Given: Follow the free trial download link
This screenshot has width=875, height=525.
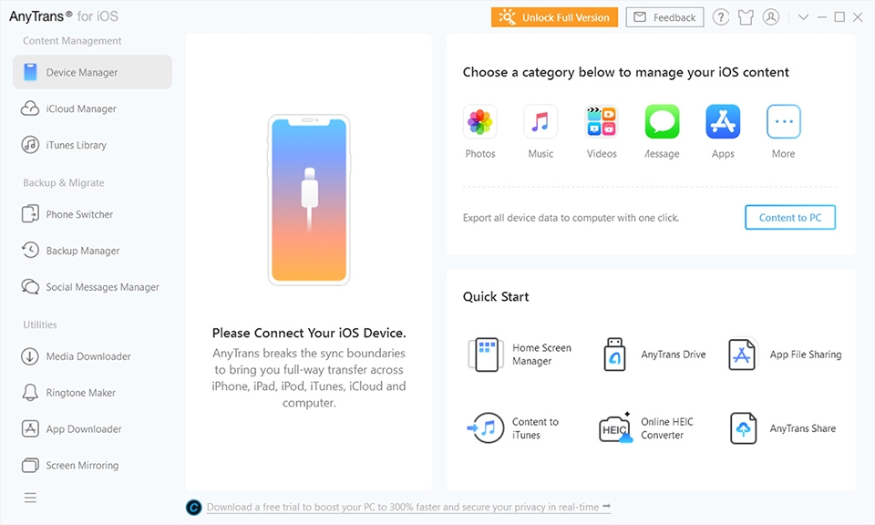Looking at the screenshot, I should pos(408,507).
